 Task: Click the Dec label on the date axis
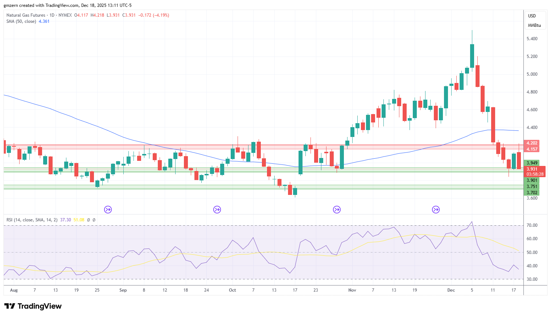click(451, 290)
